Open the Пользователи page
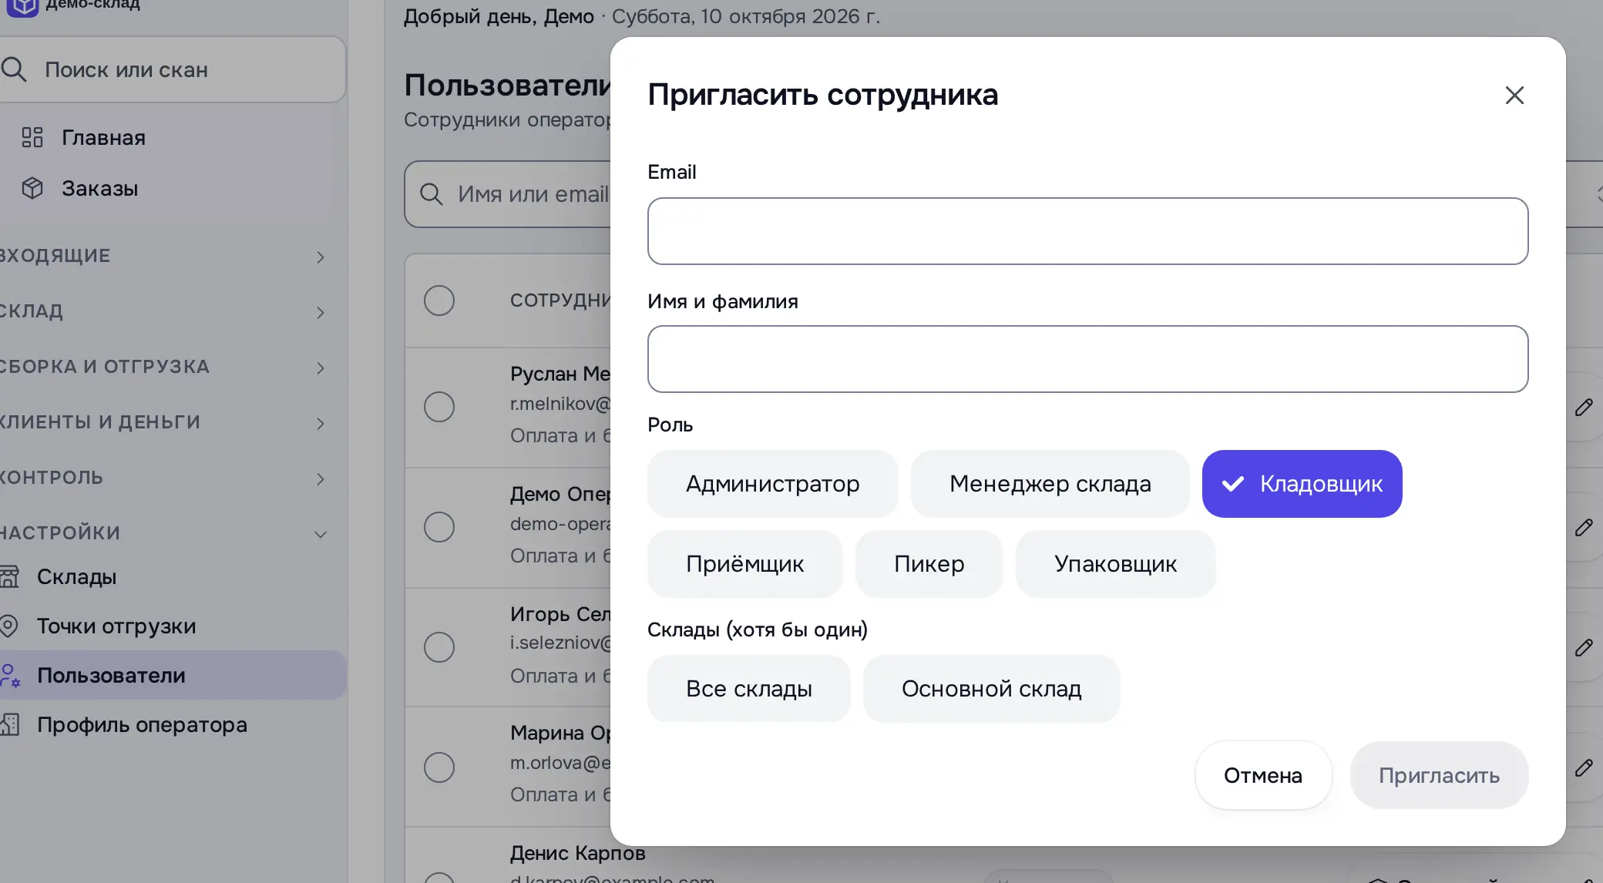This screenshot has width=1603, height=883. click(173, 676)
